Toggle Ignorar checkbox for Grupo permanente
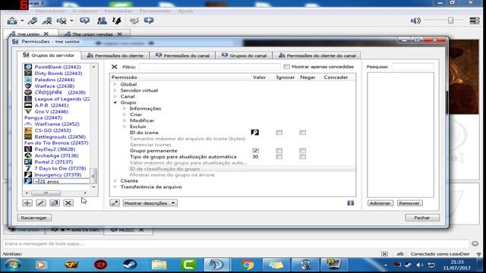Screen dimensions: 486x273 coord(279,151)
